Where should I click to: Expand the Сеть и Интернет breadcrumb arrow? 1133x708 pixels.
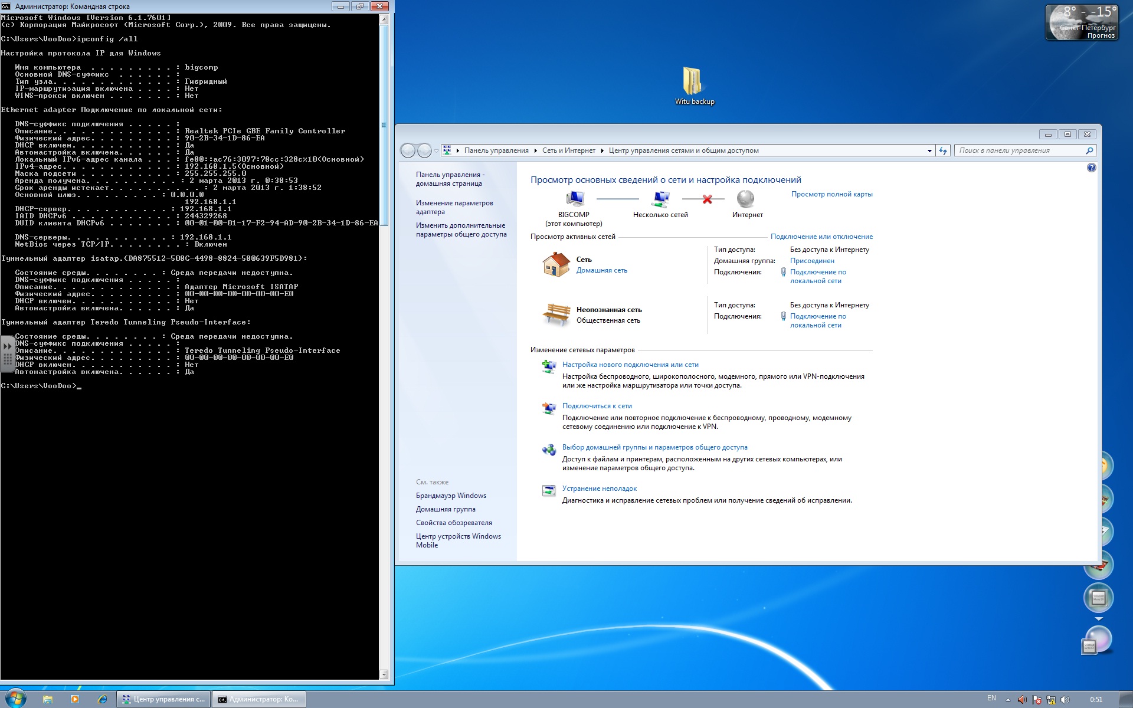[602, 150]
